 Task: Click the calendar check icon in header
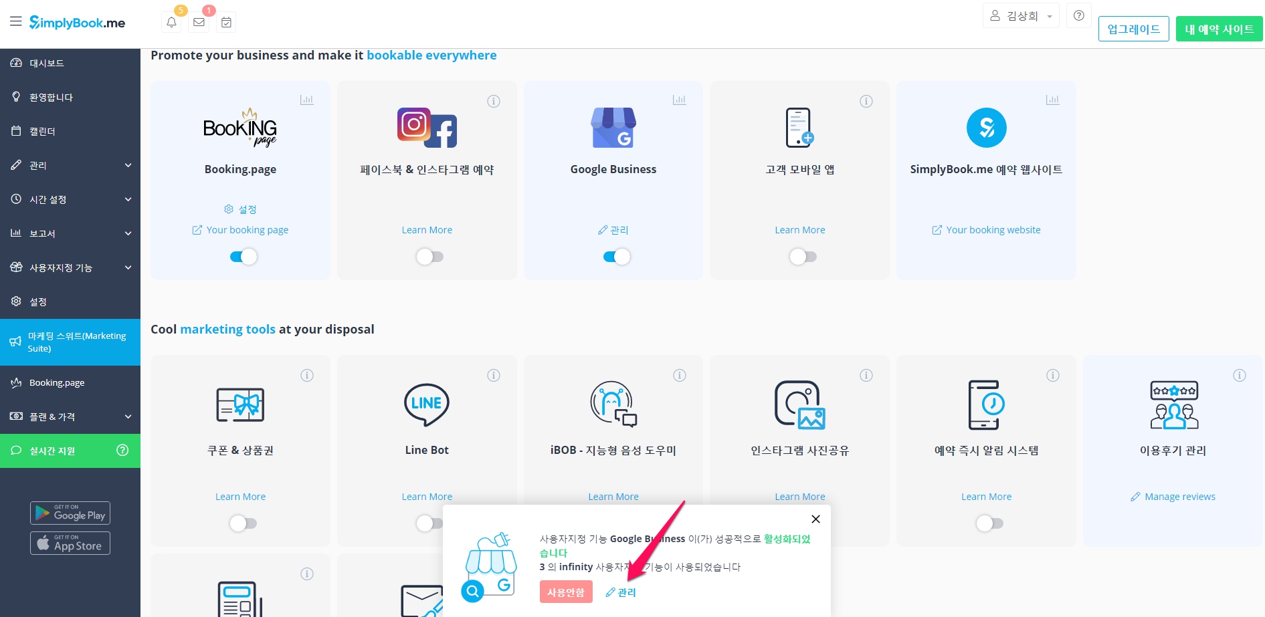[226, 23]
